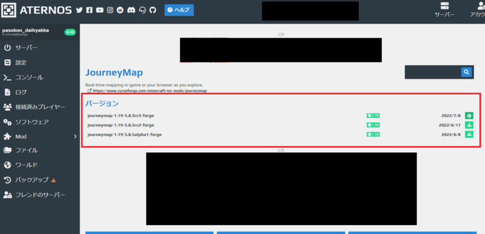This screenshot has width=485, height=234.
Task: Click the バージョン versions heading
Action: coord(102,103)
